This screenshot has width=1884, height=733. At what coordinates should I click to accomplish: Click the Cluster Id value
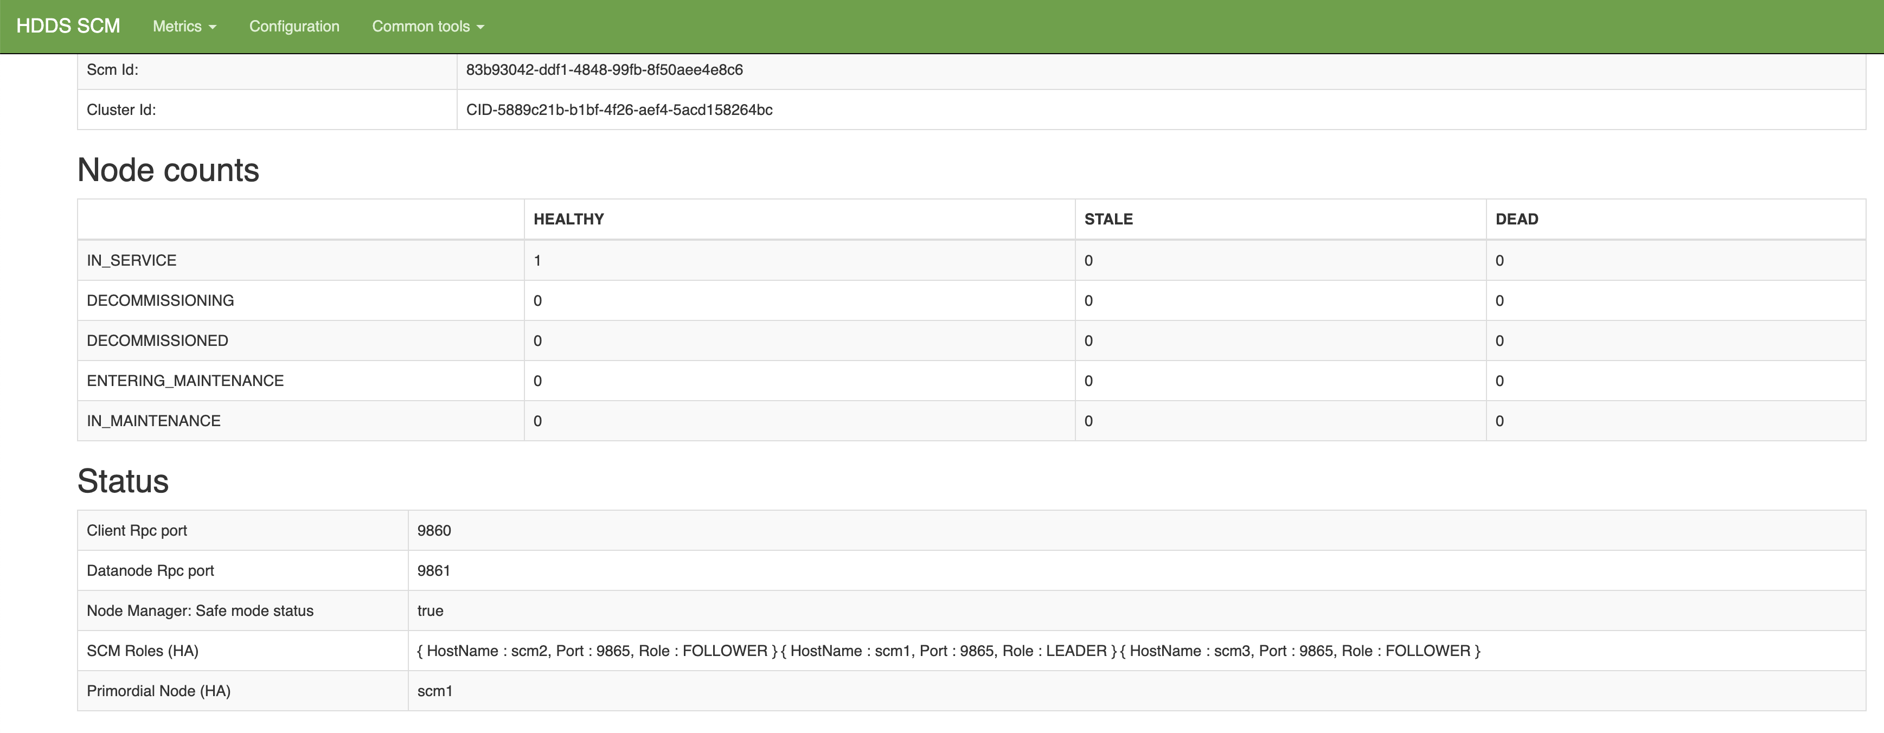(x=619, y=110)
